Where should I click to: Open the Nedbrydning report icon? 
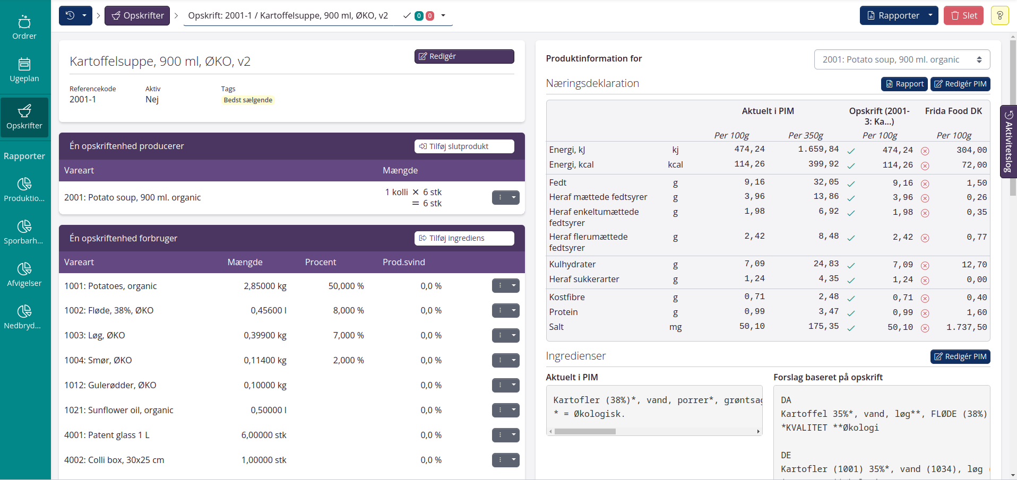(x=24, y=317)
